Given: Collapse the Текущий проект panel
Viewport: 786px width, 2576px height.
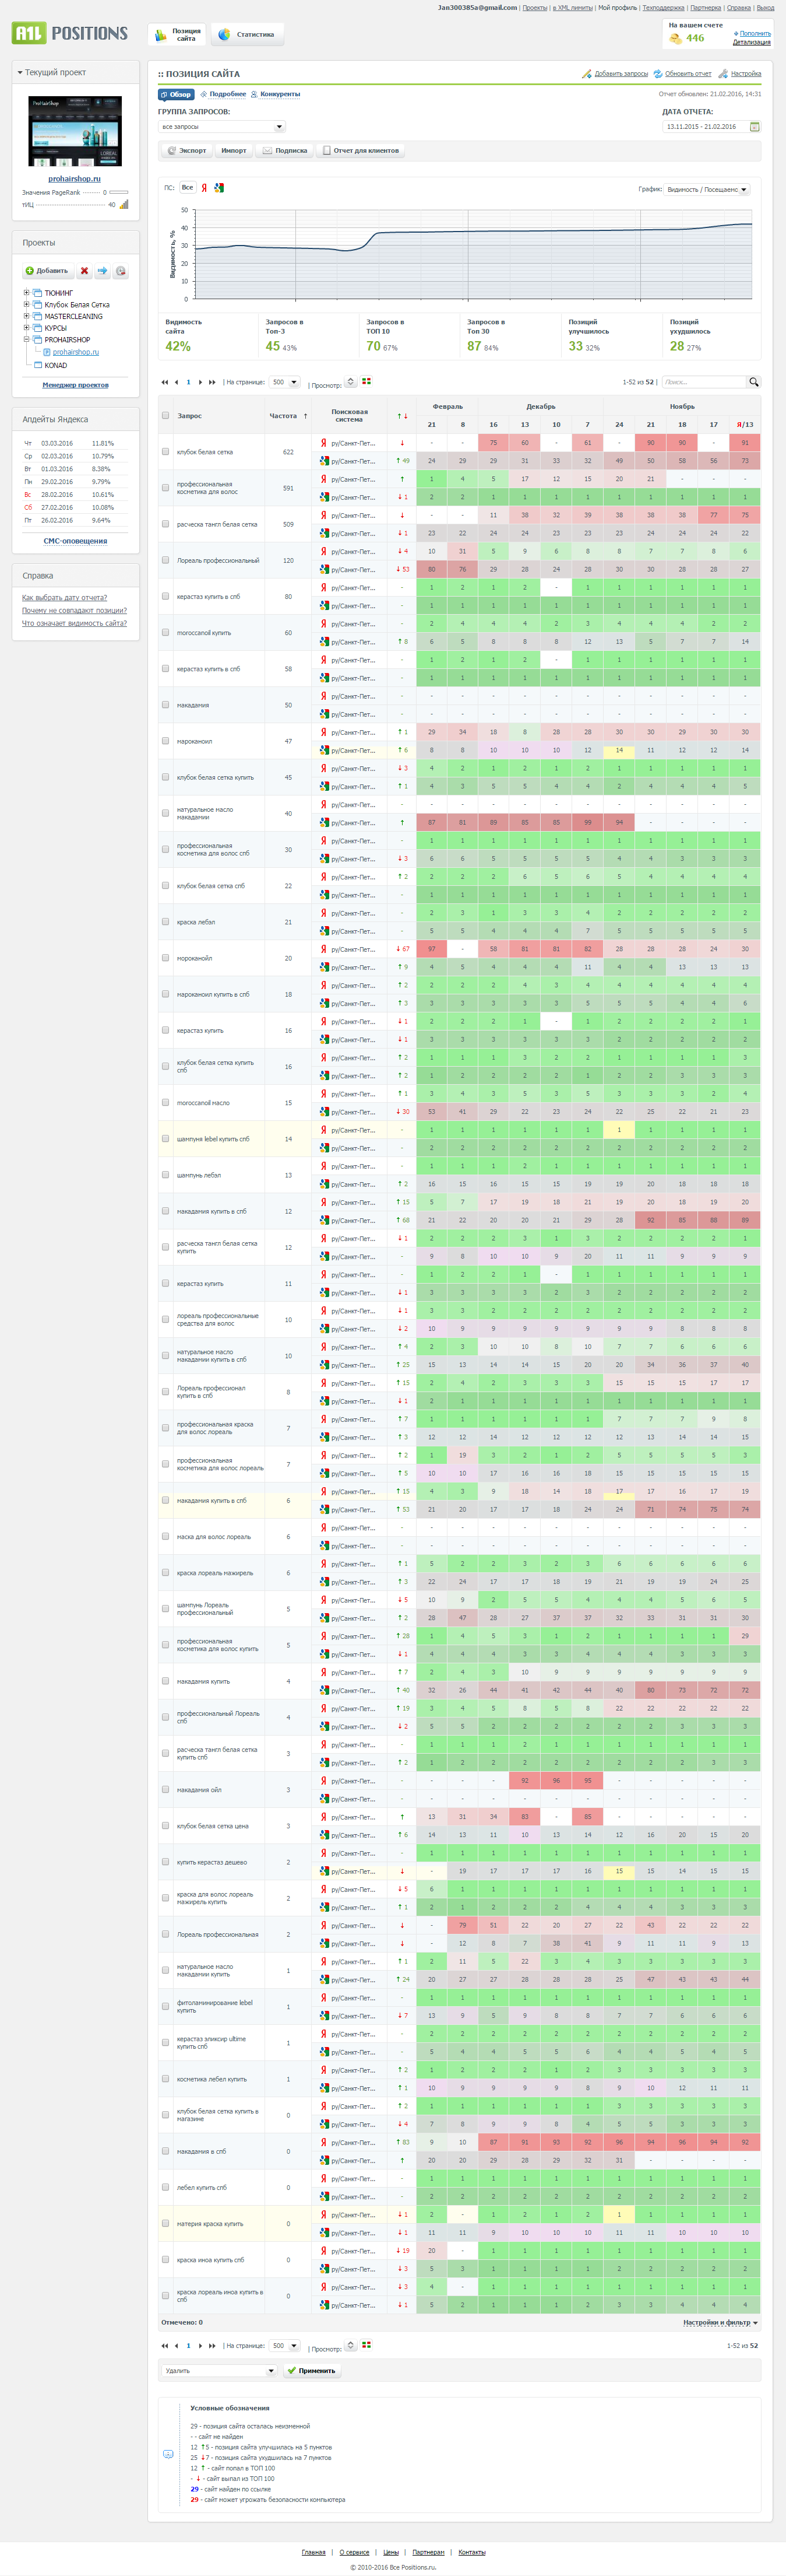Looking at the screenshot, I should (x=19, y=73).
